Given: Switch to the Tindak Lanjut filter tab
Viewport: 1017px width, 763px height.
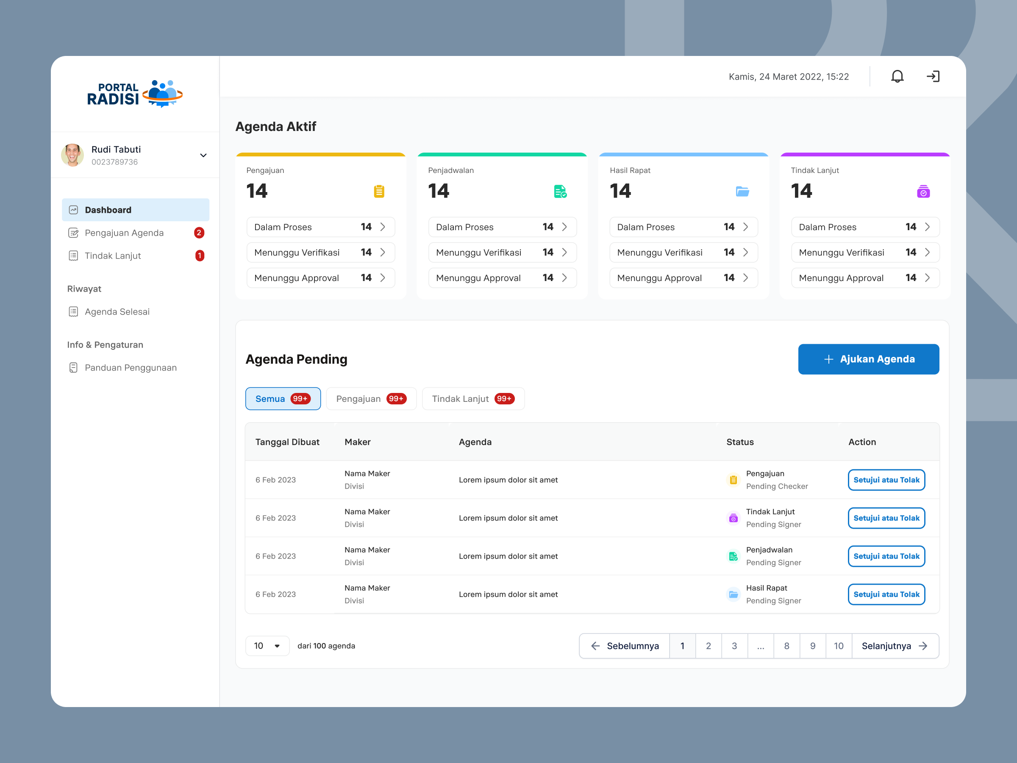Looking at the screenshot, I should 473,398.
